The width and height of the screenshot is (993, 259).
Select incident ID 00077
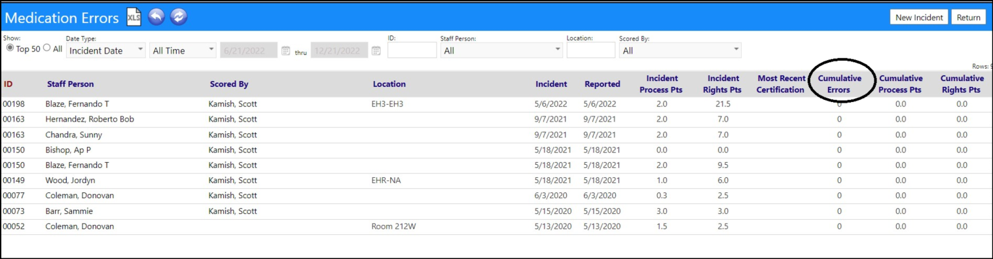(x=13, y=196)
